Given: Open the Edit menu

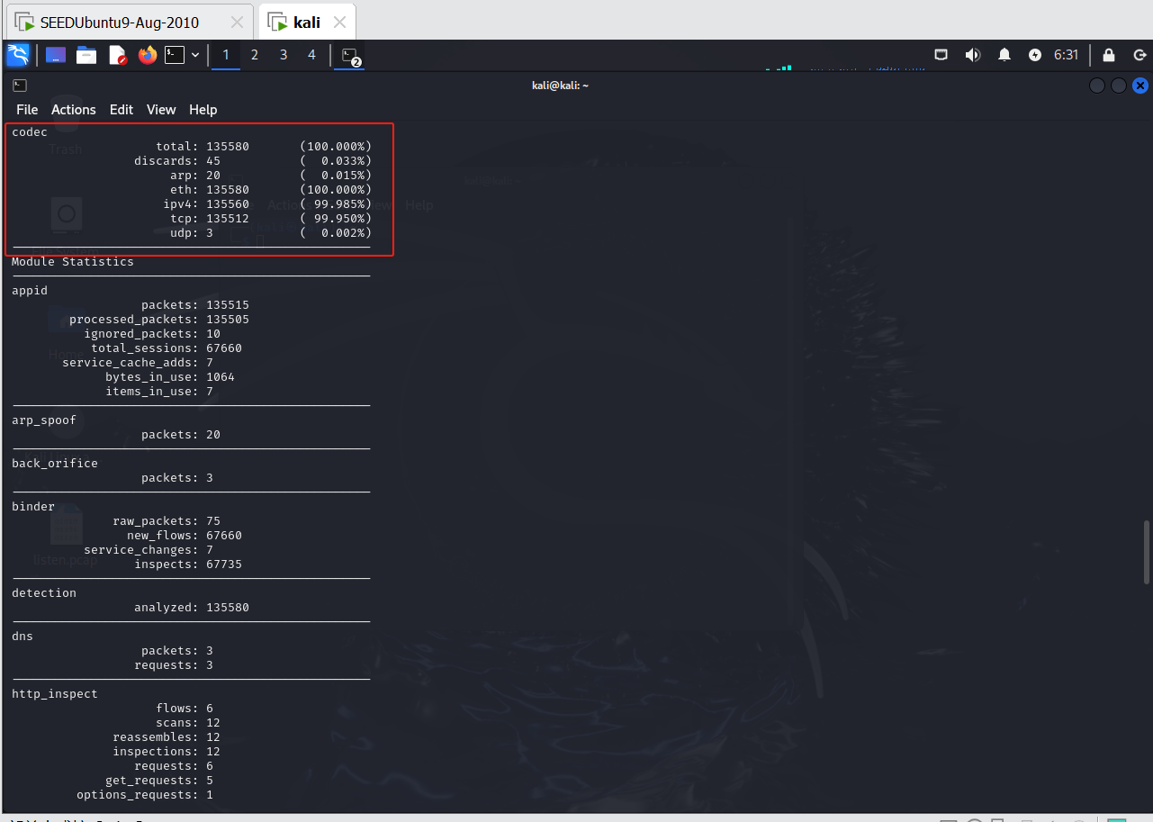Looking at the screenshot, I should (x=122, y=110).
